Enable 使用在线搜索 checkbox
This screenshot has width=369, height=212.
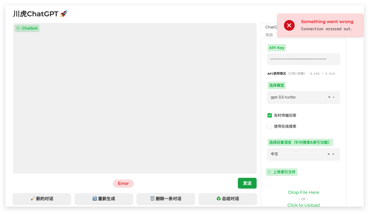coord(270,126)
